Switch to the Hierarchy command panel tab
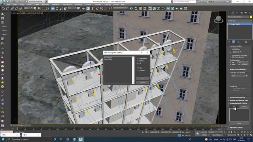Screen dimensions: 253x142 tap(237, 13)
